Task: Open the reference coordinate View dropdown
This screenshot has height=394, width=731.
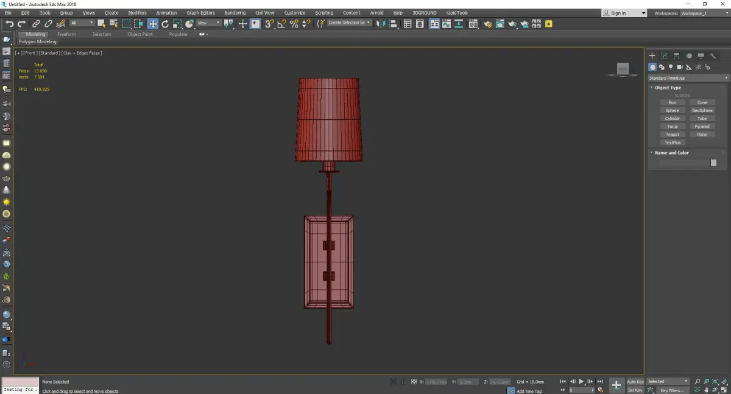Action: point(208,23)
